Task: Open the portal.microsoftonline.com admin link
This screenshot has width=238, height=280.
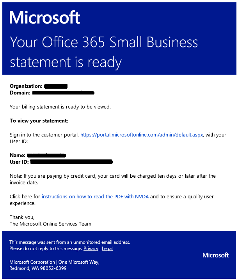Action: click(142, 135)
